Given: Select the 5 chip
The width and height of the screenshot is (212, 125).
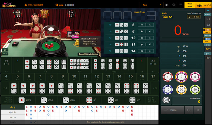Looking at the screenshot, I should pos(195,77).
